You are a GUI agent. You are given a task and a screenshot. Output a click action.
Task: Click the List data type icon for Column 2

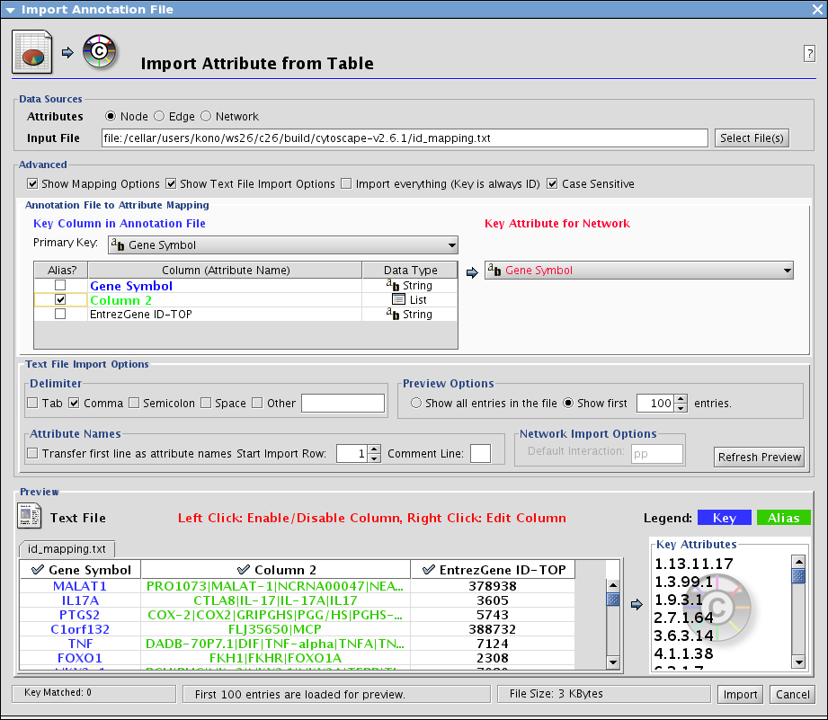coord(398,299)
